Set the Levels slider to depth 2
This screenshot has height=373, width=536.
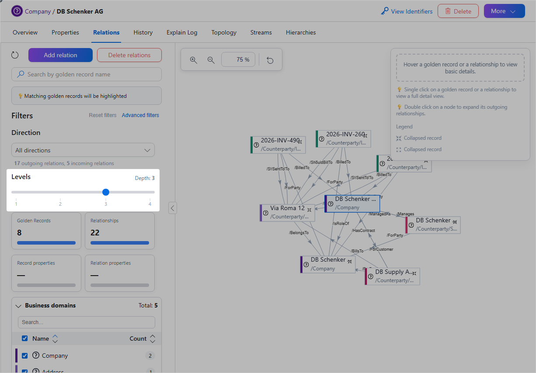click(60, 192)
